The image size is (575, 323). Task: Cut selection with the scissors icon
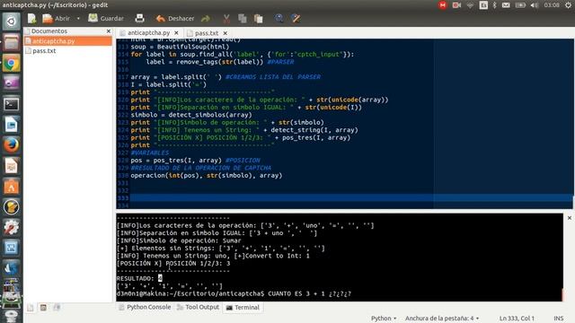[x=226, y=18]
